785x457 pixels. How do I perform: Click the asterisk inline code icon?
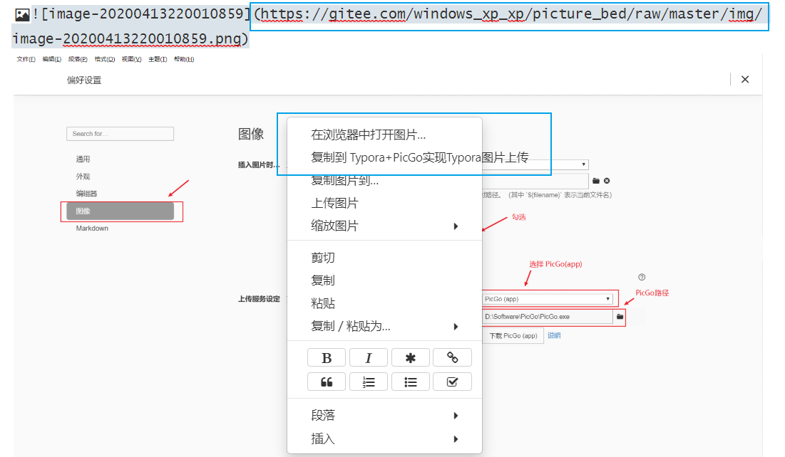pos(411,358)
